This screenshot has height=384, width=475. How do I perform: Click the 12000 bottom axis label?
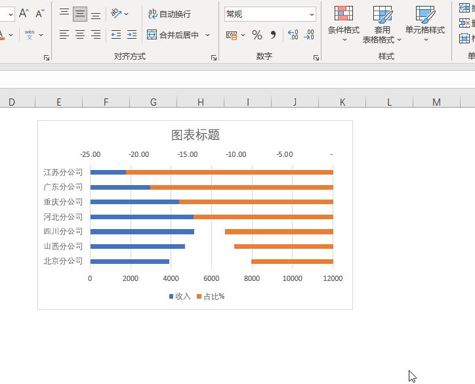(x=333, y=278)
